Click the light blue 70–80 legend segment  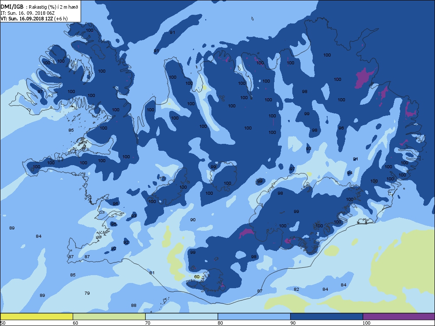[181, 316]
